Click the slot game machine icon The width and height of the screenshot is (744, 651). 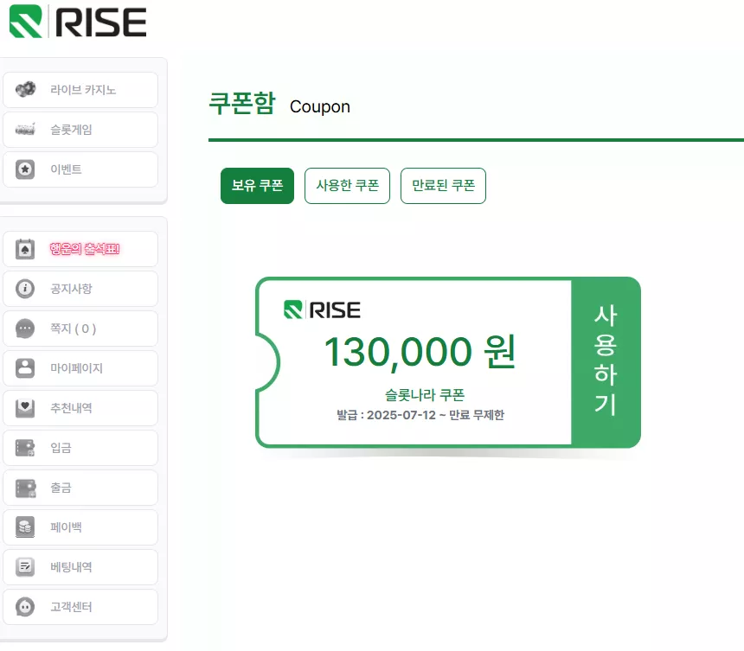point(25,129)
